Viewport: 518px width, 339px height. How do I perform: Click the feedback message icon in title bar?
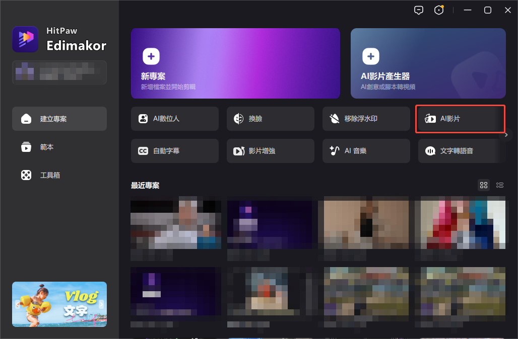click(x=418, y=10)
